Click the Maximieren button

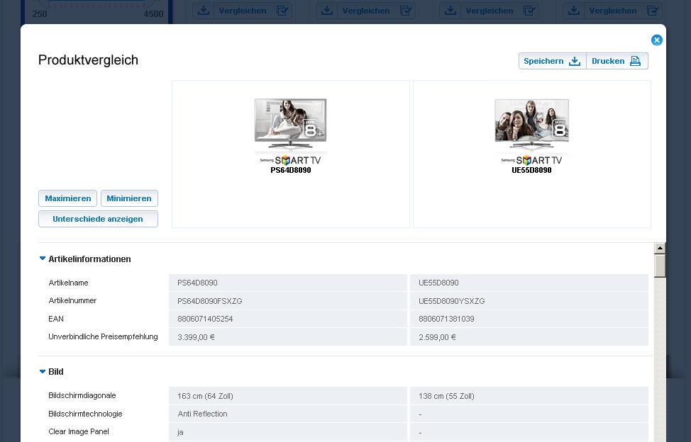click(x=68, y=198)
